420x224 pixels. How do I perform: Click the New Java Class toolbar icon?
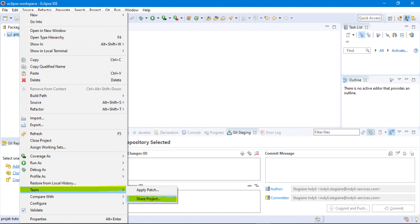pos(196,18)
